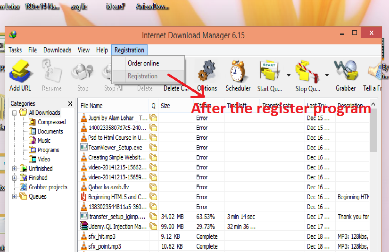Select All Downloads category
This screenshot has height=252, width=389.
coord(44,113)
